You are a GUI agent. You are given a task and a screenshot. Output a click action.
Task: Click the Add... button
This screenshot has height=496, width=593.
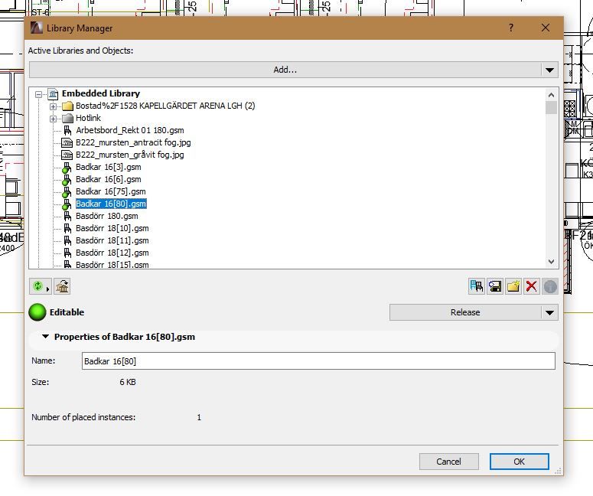[285, 70]
